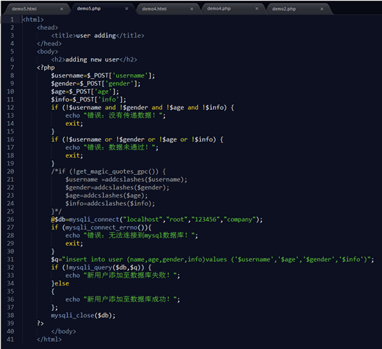Click line number 31 in gutter
The height and width of the screenshot is (349, 382).
10,259
